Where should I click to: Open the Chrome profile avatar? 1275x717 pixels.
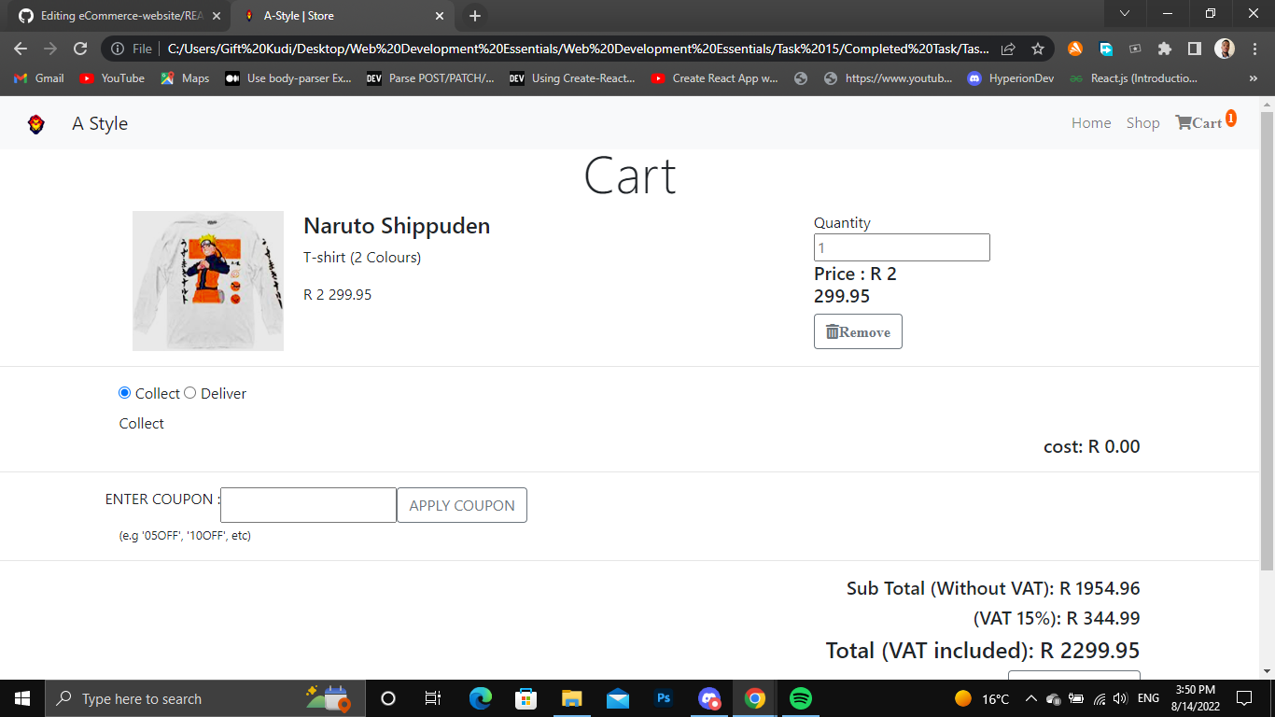1225,49
